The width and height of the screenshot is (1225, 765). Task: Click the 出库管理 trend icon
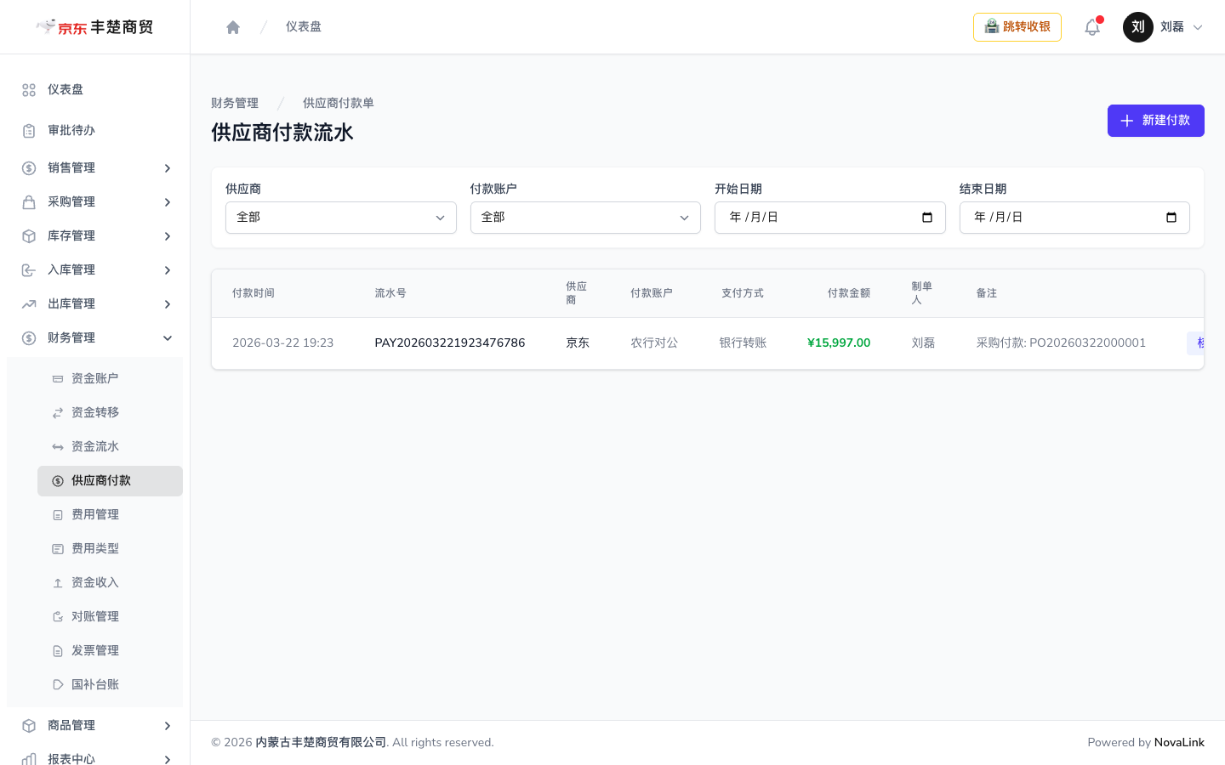29,304
